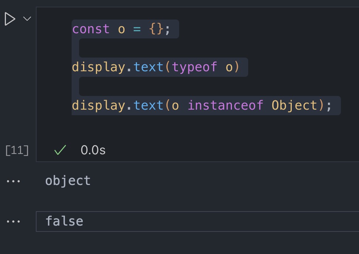
Task: Click 'text' method in the instanceof line
Action: (x=148, y=106)
